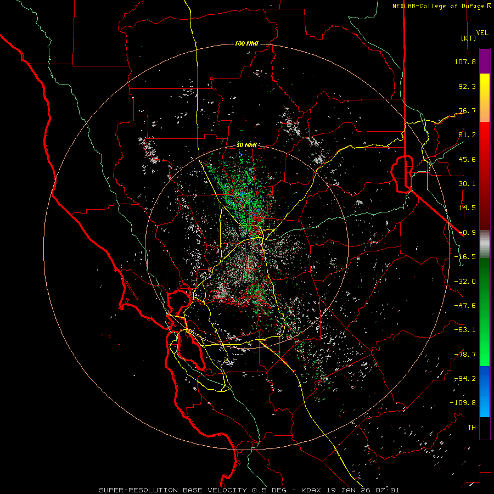Click the -109.8 velocity scale value

tap(463, 403)
